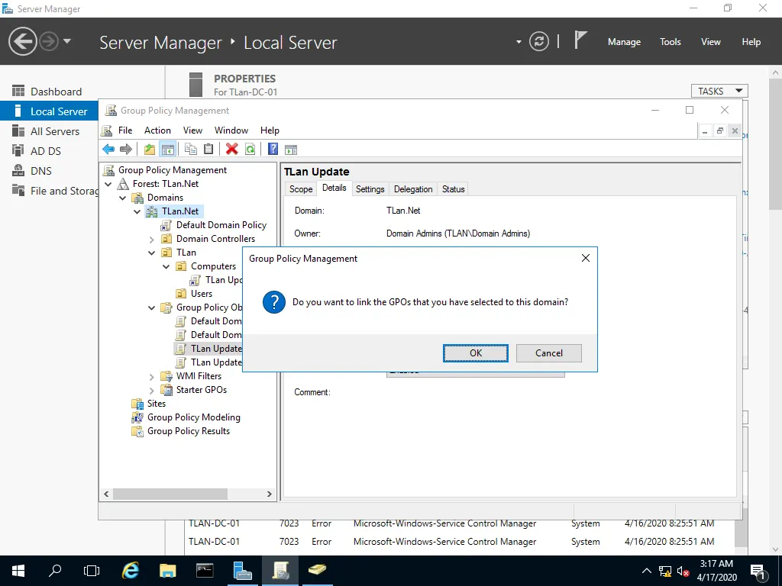This screenshot has height=586, width=782.
Task: Click the Paste clipboard icon in the toolbar
Action: click(x=208, y=149)
